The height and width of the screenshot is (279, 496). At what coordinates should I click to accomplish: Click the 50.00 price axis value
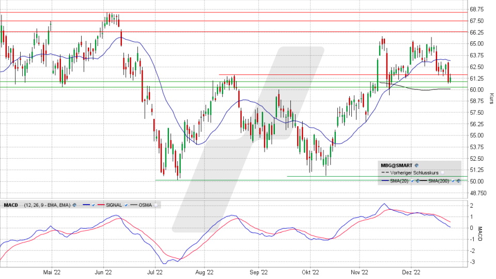pyautogui.click(x=477, y=181)
